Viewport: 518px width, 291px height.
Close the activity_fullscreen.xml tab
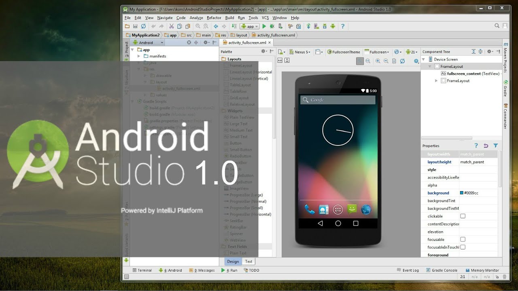pos(270,42)
